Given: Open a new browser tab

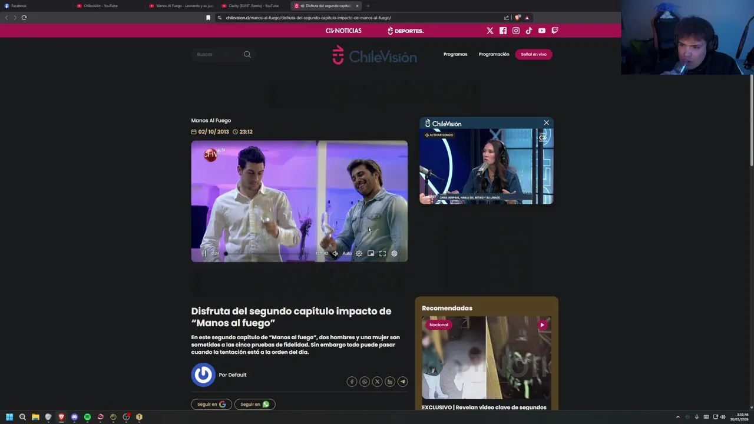Looking at the screenshot, I should (x=368, y=6).
